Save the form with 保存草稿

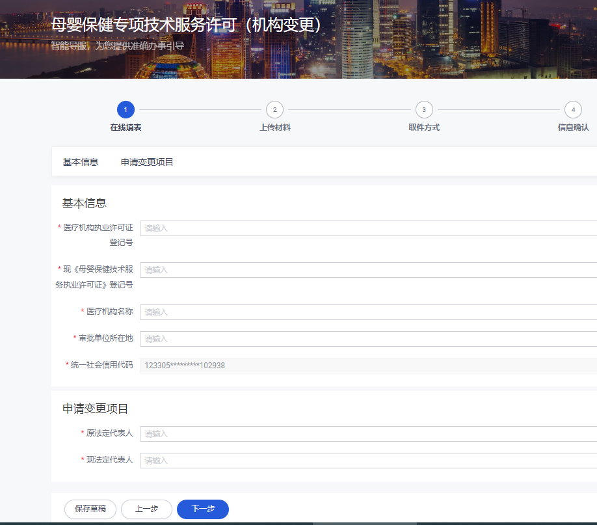coord(90,509)
